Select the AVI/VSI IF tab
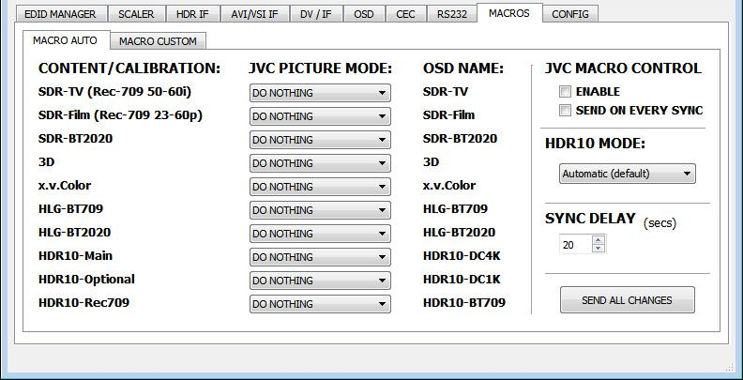Viewport: 743px width, 380px height. (254, 14)
